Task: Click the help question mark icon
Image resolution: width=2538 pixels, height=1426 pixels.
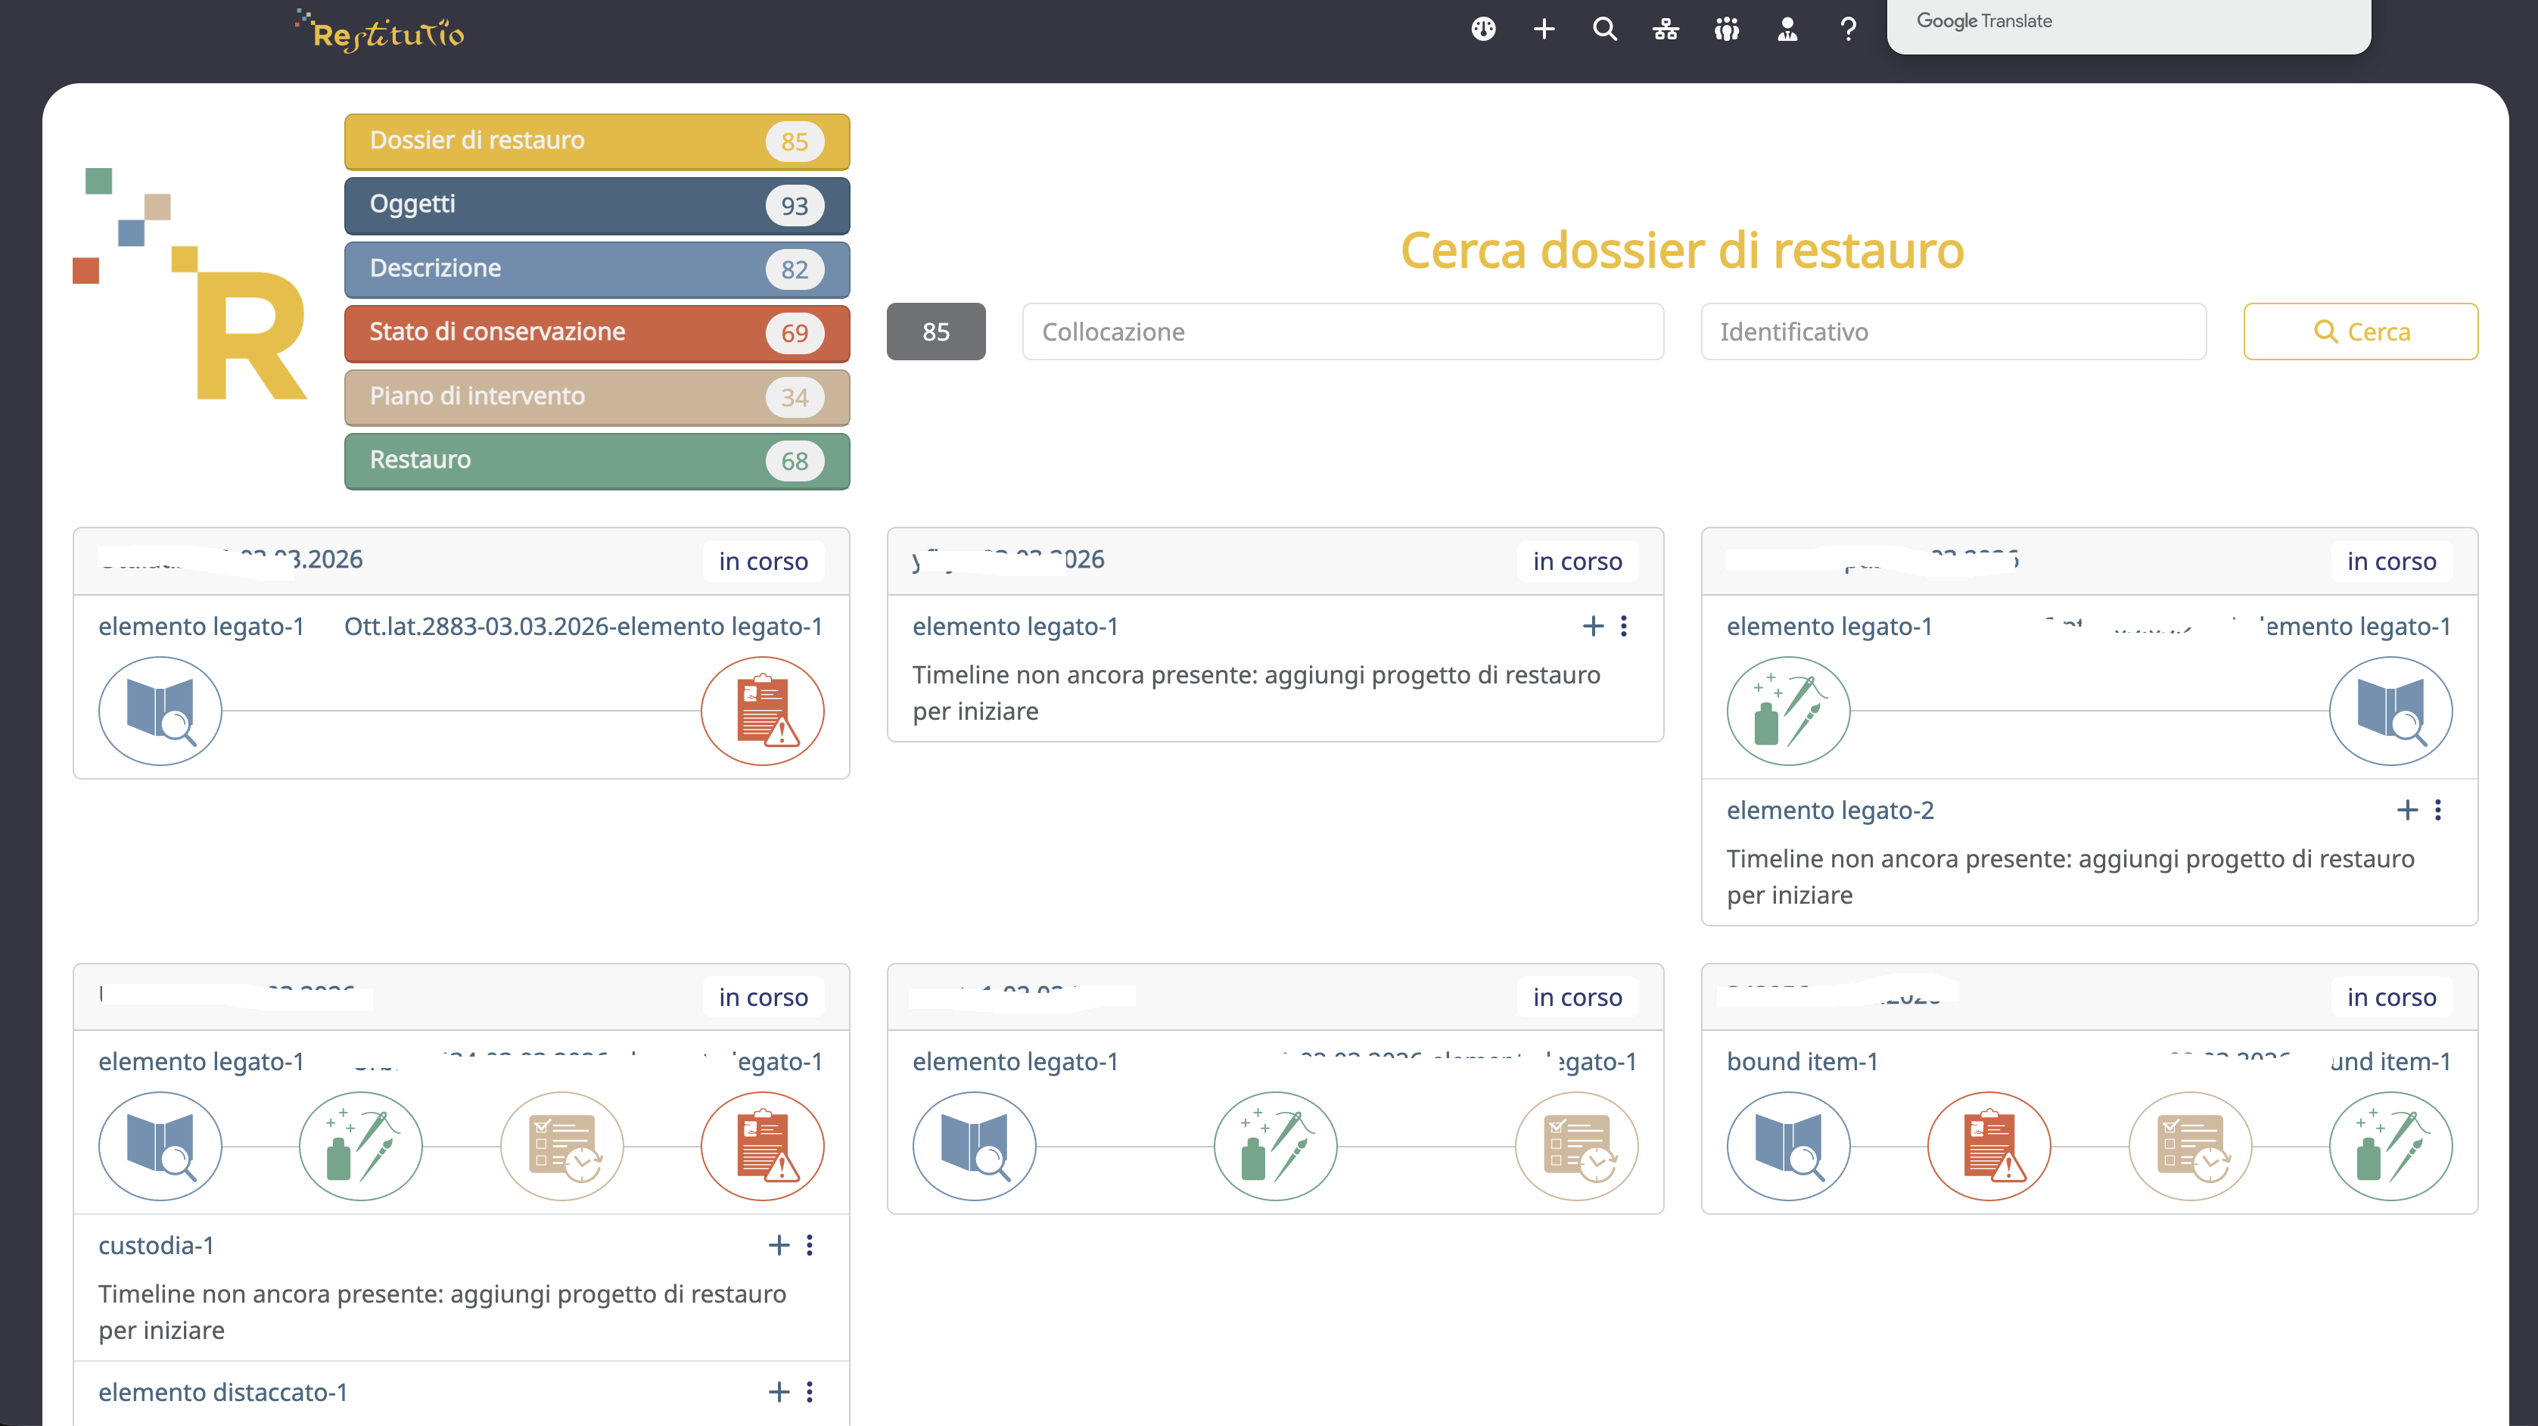Action: [1849, 30]
